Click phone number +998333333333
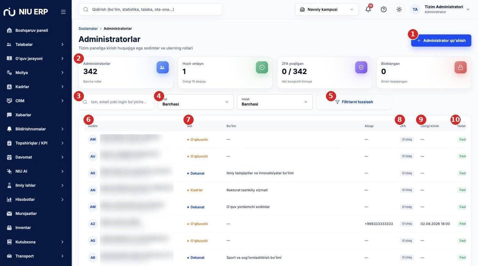This screenshot has height=266, width=478. (379, 224)
